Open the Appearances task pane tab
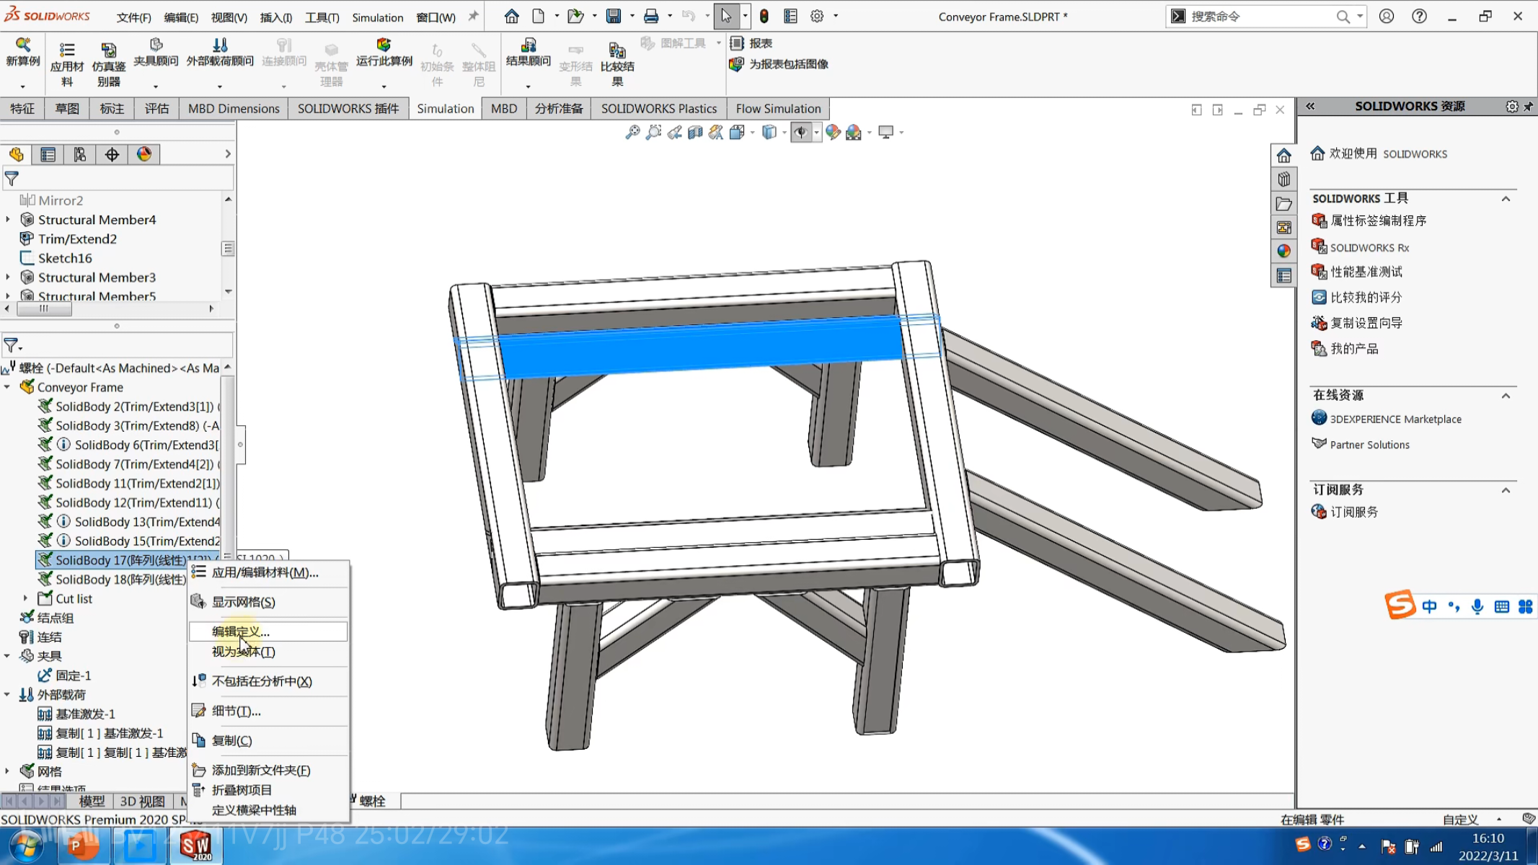 pyautogui.click(x=1283, y=251)
